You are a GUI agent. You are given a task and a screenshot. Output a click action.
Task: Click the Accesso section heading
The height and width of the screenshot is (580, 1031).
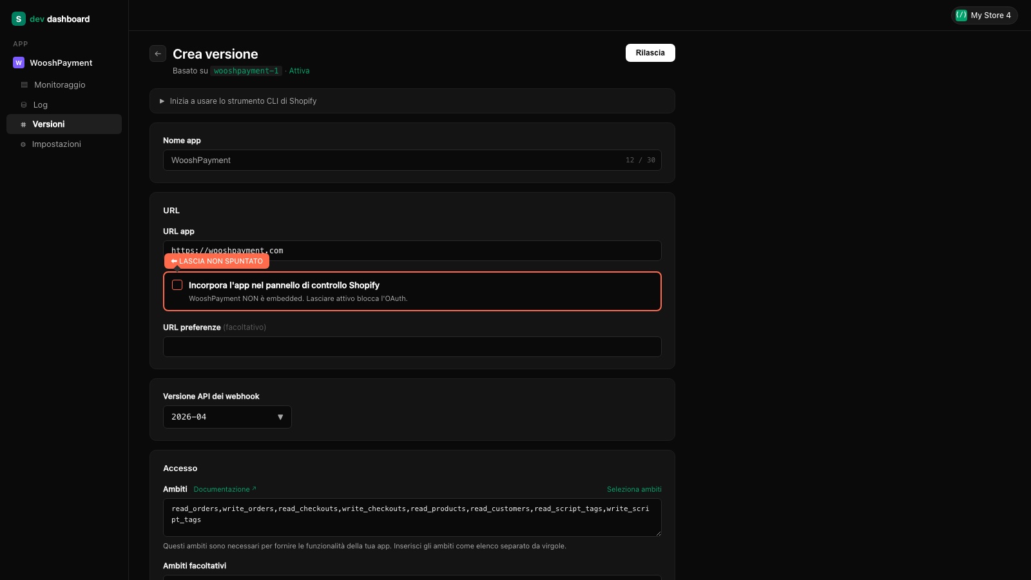pyautogui.click(x=180, y=469)
